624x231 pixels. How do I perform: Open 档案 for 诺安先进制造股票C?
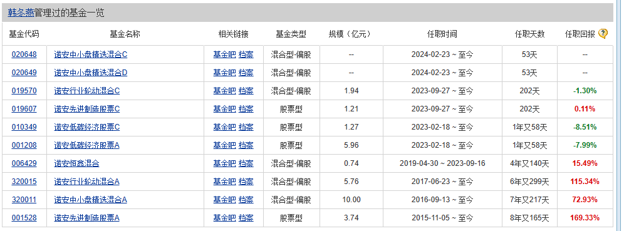coord(246,108)
